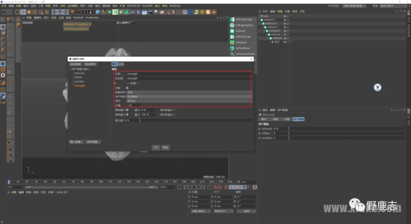Switch to 用户数据 tab in Attributes
Screen dimensions: 411x224
299,119
